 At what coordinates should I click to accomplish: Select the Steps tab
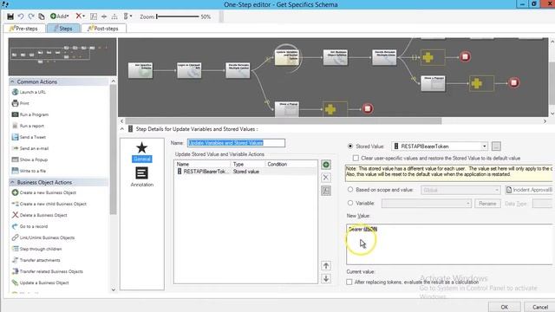63,29
